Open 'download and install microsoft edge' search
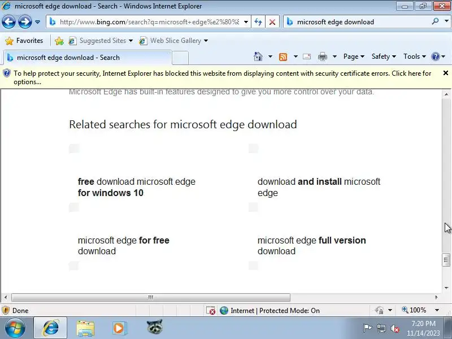The image size is (452, 339). click(319, 187)
